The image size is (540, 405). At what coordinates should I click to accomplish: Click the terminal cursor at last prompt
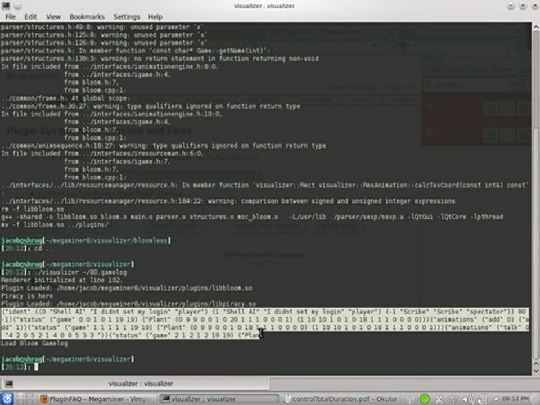click(x=36, y=367)
